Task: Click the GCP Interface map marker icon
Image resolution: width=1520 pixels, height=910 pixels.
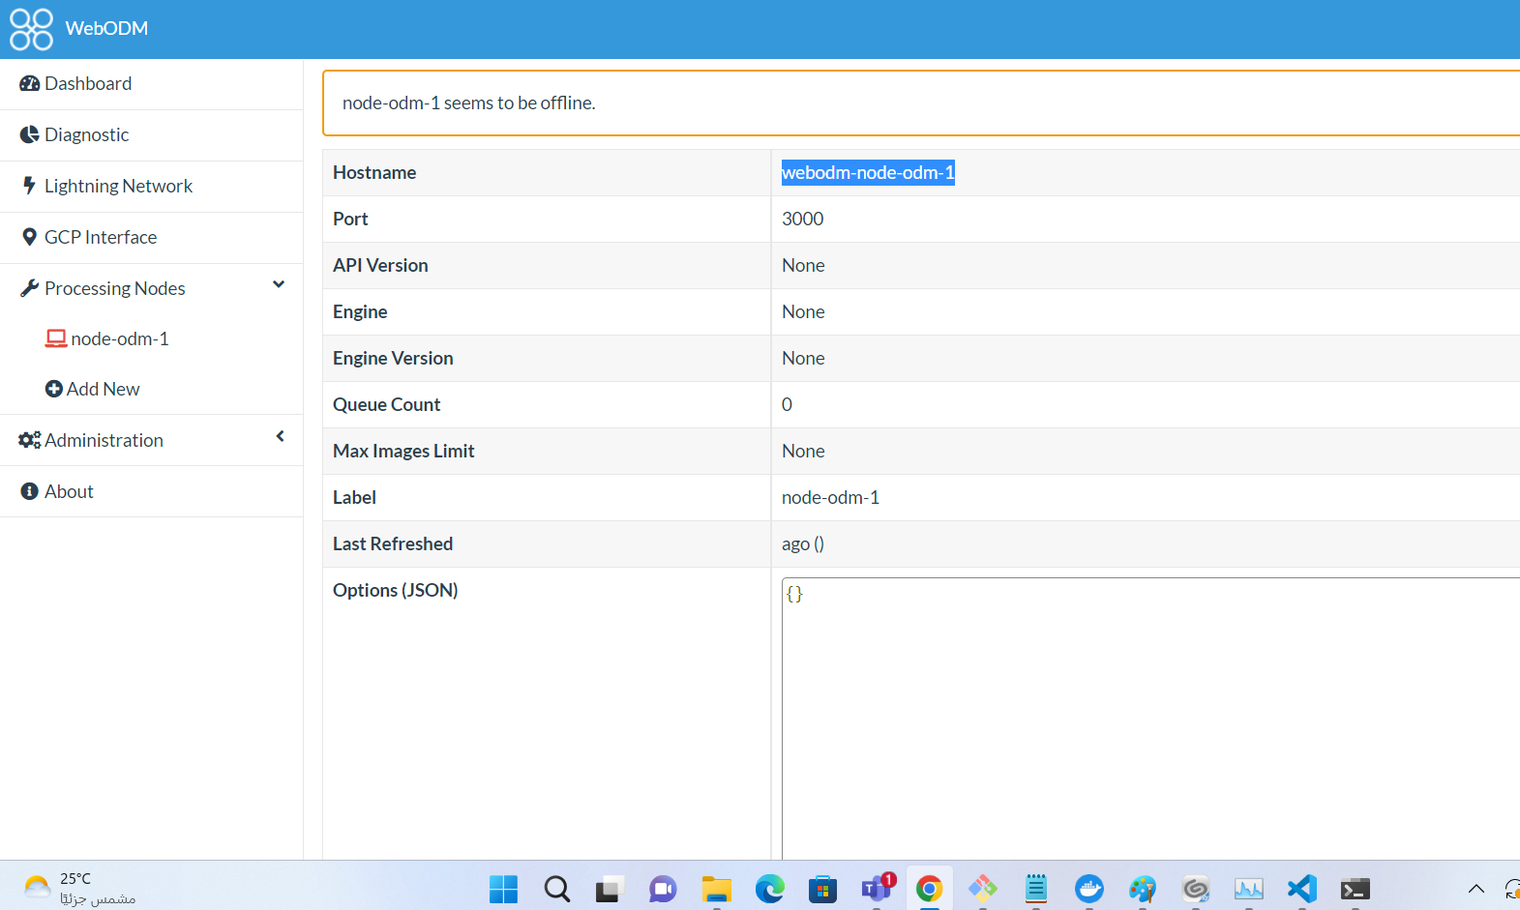Action: click(29, 237)
